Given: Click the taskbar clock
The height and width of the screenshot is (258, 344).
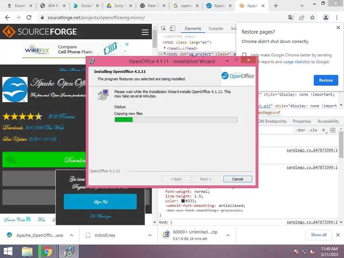Looking at the screenshot, I should (x=329, y=251).
